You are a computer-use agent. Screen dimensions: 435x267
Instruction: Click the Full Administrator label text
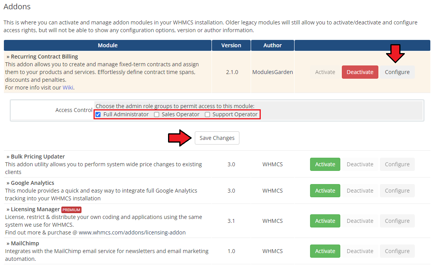[x=126, y=114]
